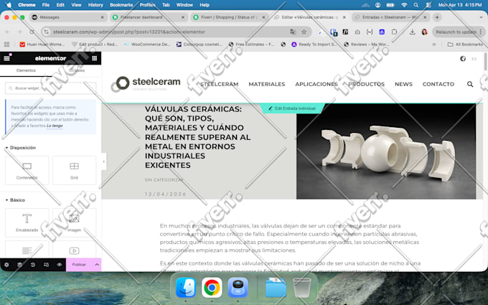Screen dimensions: 488x305
Task: Click the screenshot camera extension icon
Action: point(357,32)
